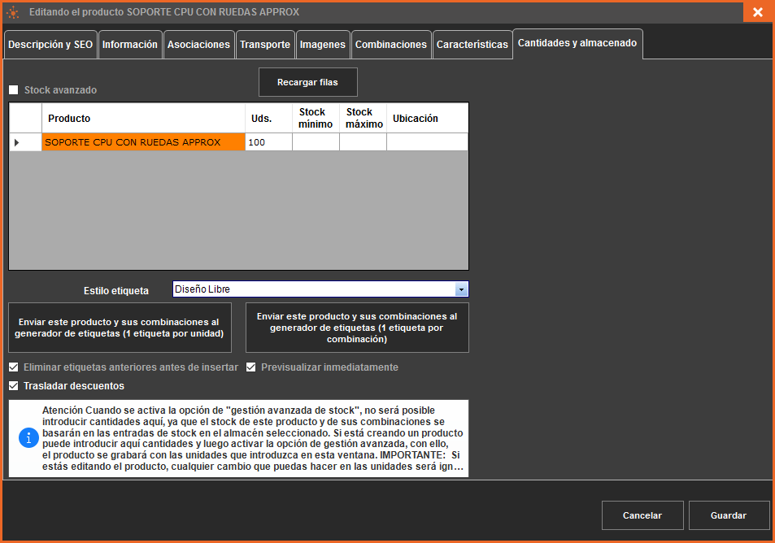Click the Diseño Libre combo box field
Screen dimensions: 775x543
pos(313,289)
